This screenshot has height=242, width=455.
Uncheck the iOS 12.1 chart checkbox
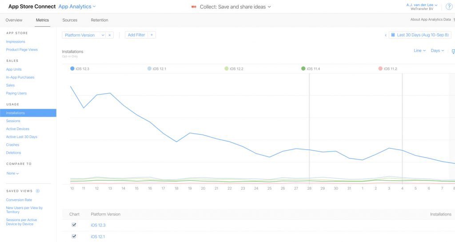pos(74,236)
